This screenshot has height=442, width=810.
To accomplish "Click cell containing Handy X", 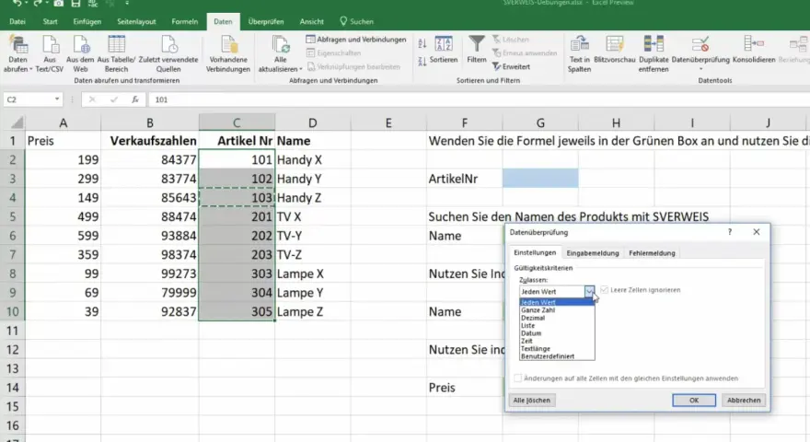I will click(313, 159).
